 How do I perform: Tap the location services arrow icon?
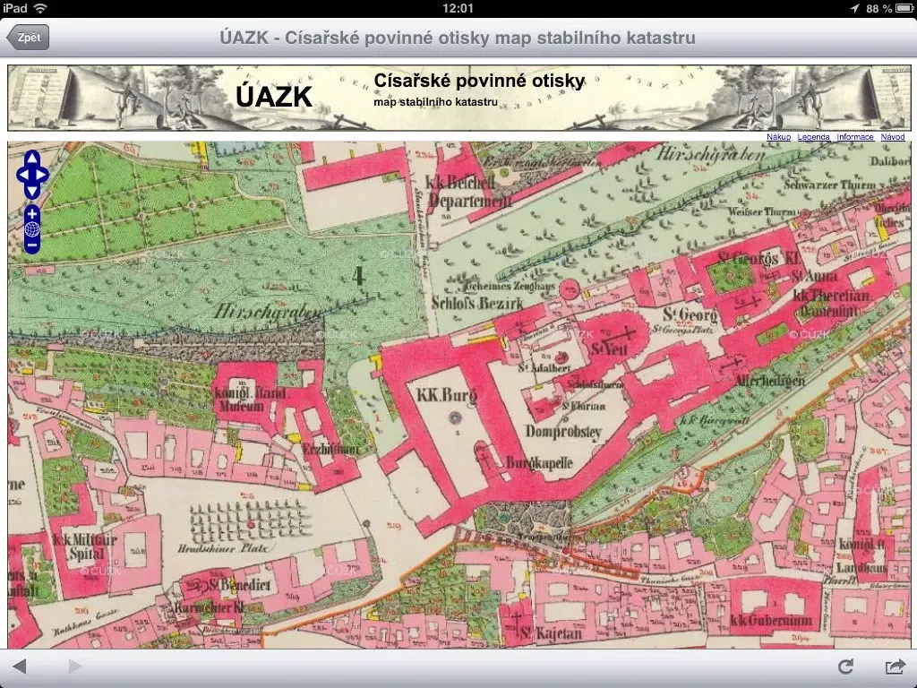pyautogui.click(x=854, y=8)
